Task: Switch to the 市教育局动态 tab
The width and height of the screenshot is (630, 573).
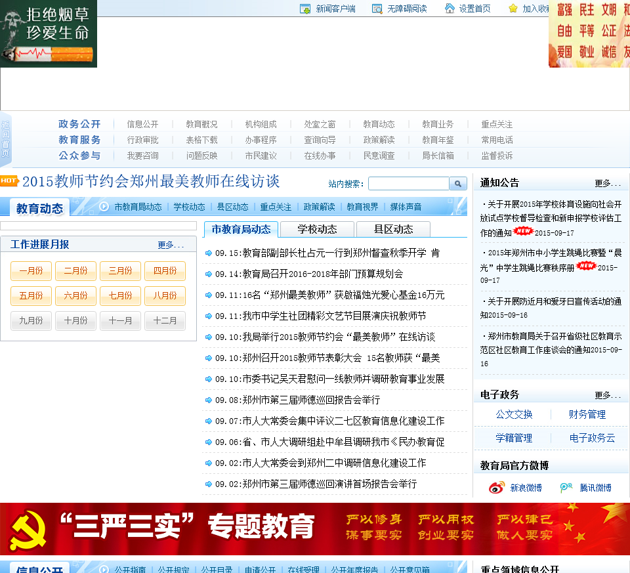Action: click(241, 230)
